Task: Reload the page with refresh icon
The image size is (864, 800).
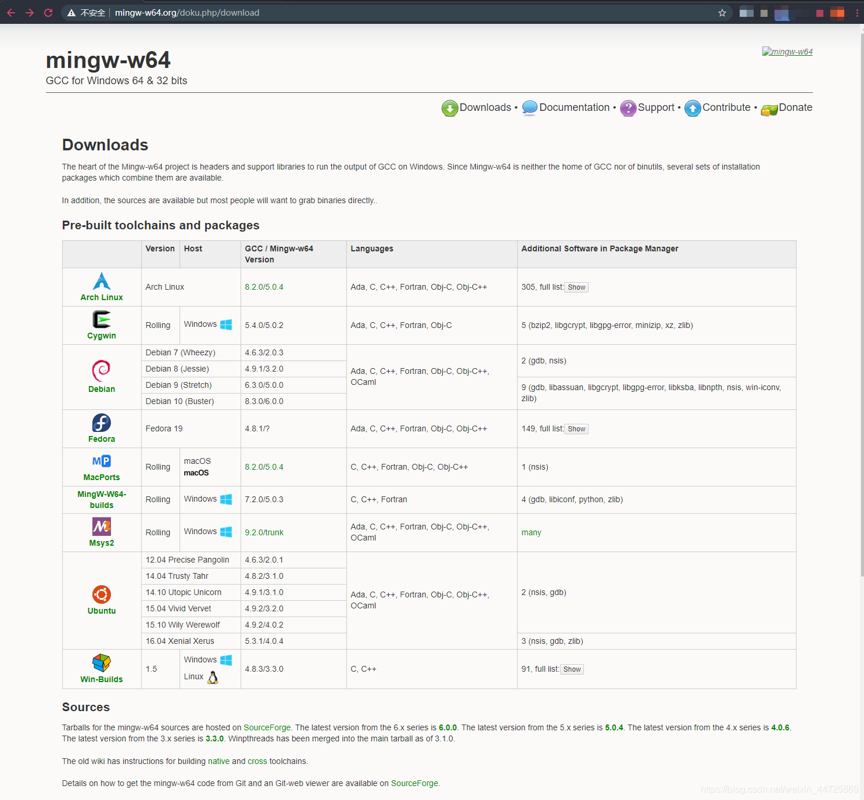Action: [x=48, y=13]
